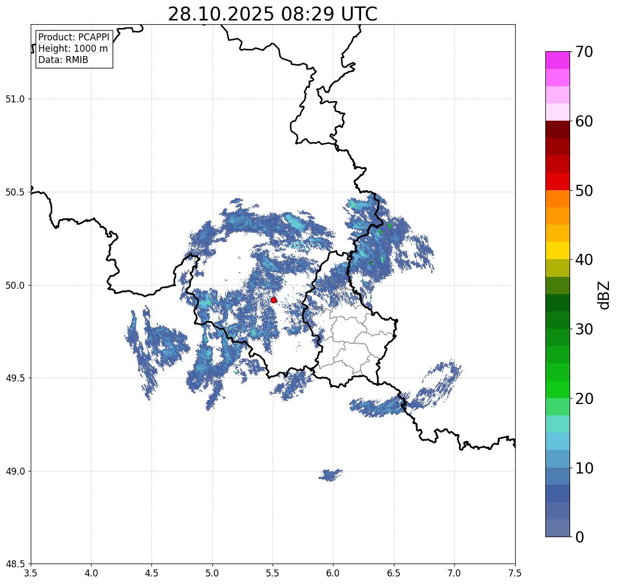The image size is (617, 584).
Task: Click the longitude axis label 7.0
Action: [454, 573]
